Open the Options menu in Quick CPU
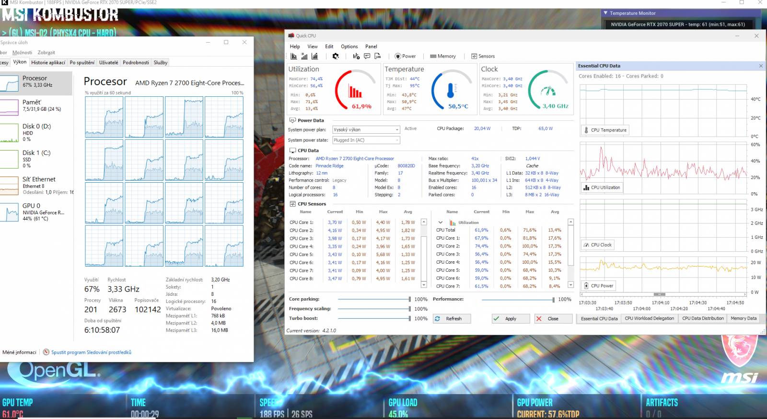This screenshot has width=767, height=419. (349, 47)
